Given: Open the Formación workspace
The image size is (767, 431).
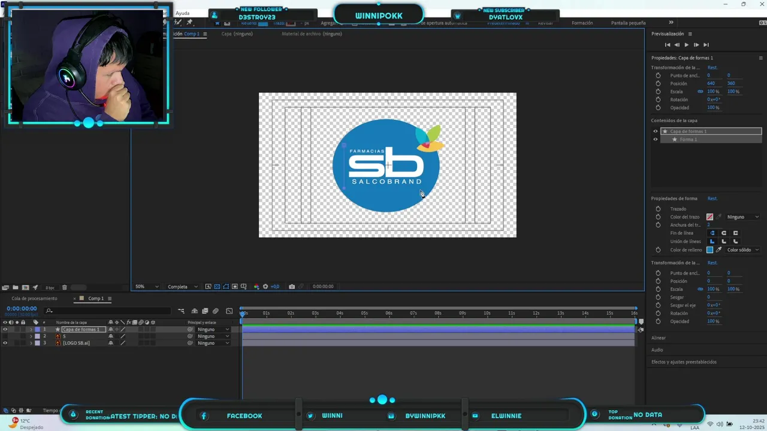Looking at the screenshot, I should (x=582, y=23).
